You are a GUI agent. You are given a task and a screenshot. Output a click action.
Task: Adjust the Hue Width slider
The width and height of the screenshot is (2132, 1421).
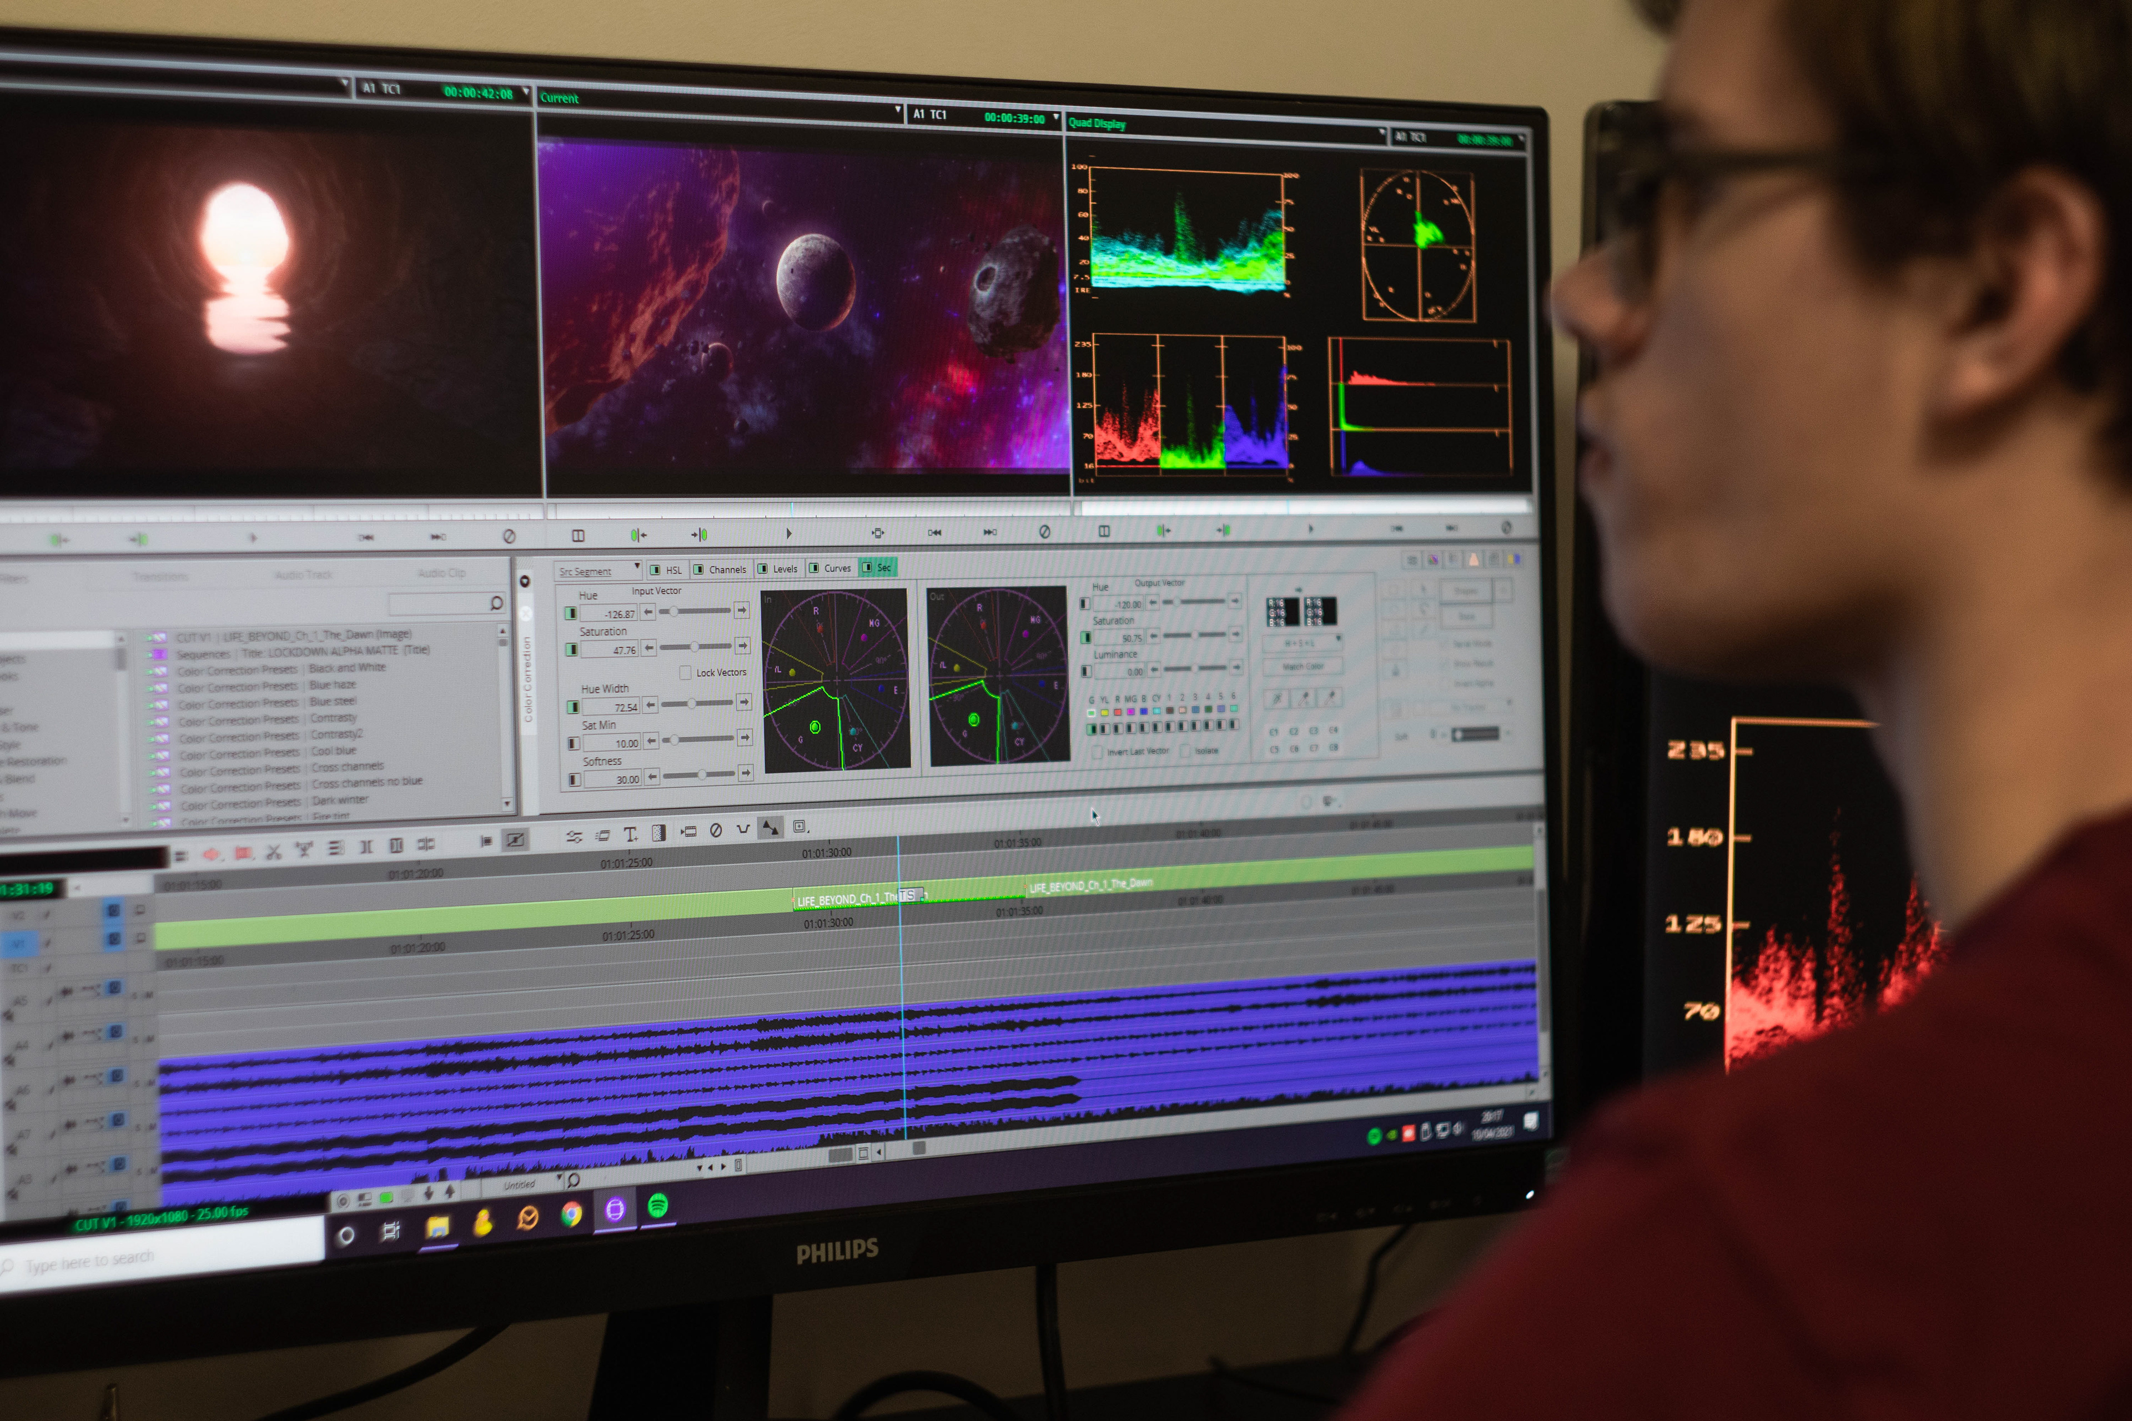coord(697,703)
